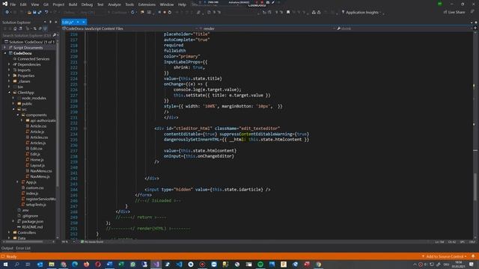
Task: Select Articles.js file
Action: 38,143
